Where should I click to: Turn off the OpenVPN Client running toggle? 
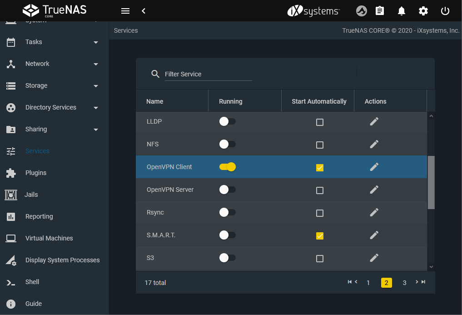click(228, 167)
